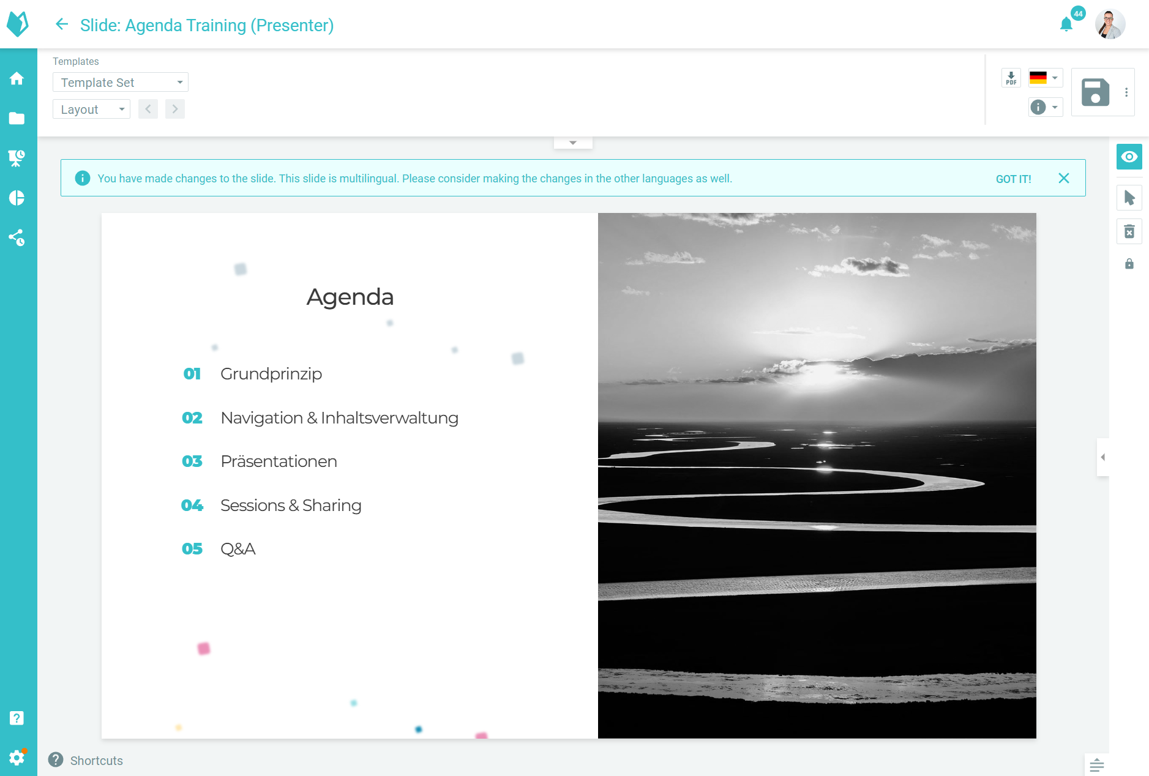Dismiss the multilingual notification banner
The image size is (1149, 776).
(x=1064, y=178)
